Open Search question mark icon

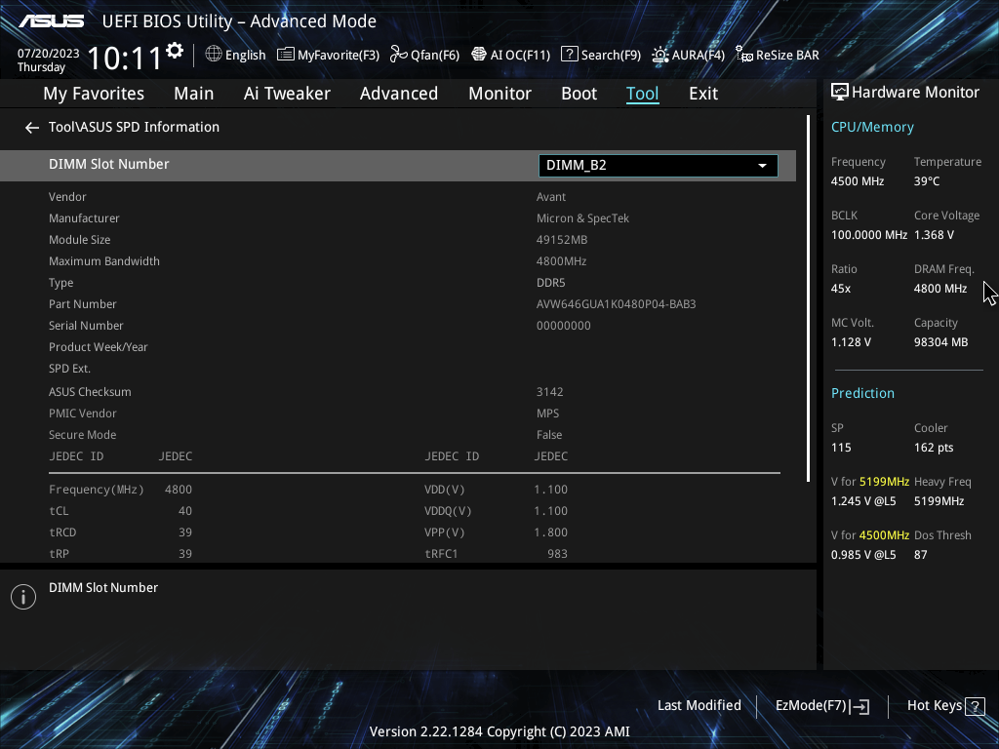[569, 55]
